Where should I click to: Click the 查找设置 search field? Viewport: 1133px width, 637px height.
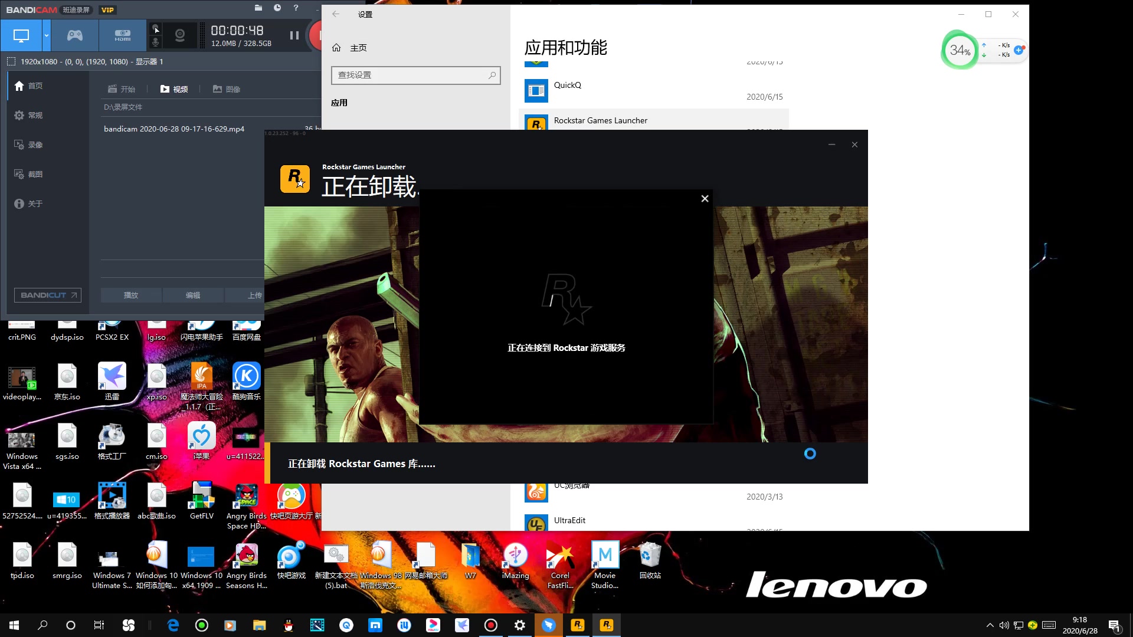coord(416,75)
